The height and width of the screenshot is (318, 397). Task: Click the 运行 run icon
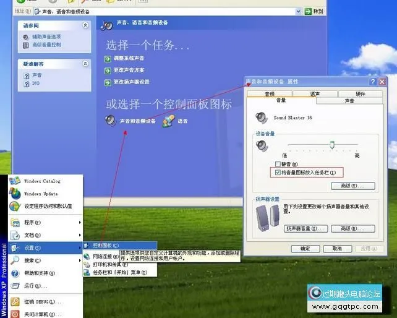point(15,286)
